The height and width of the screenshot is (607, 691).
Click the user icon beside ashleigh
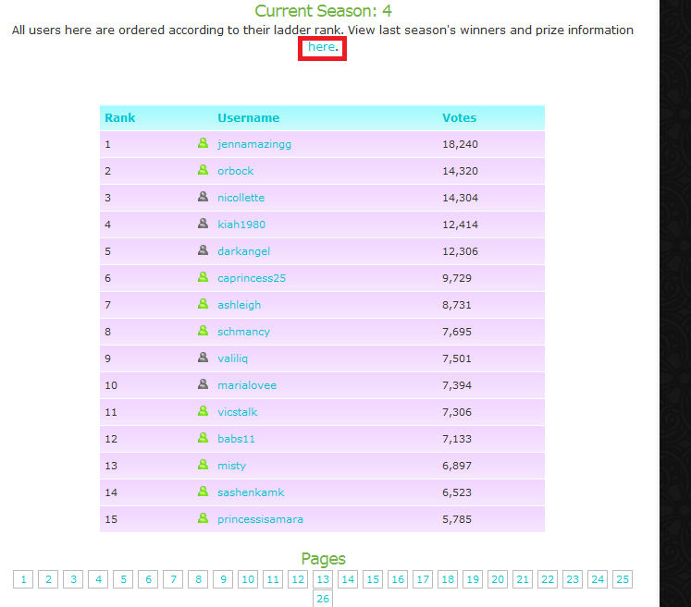[203, 304]
